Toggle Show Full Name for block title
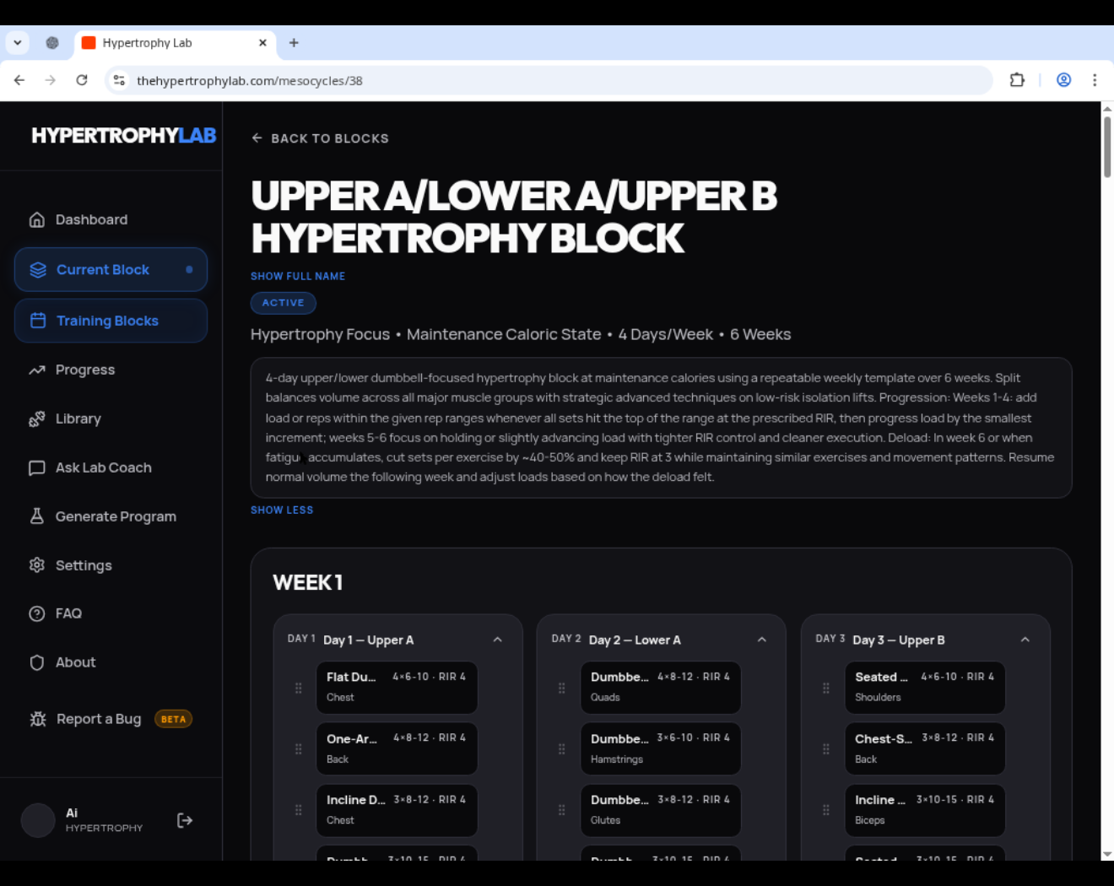This screenshot has height=886, width=1114. 298,276
